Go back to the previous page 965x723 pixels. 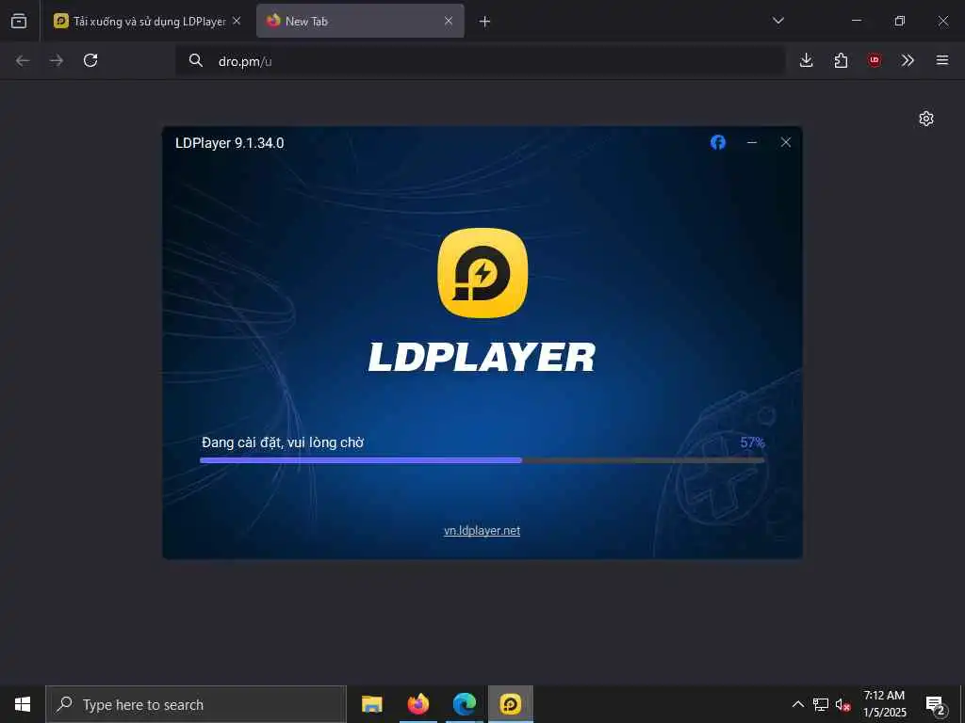click(23, 60)
